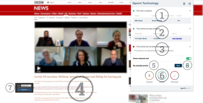Collapse the 'not been delivered to you' section

click(x=190, y=46)
